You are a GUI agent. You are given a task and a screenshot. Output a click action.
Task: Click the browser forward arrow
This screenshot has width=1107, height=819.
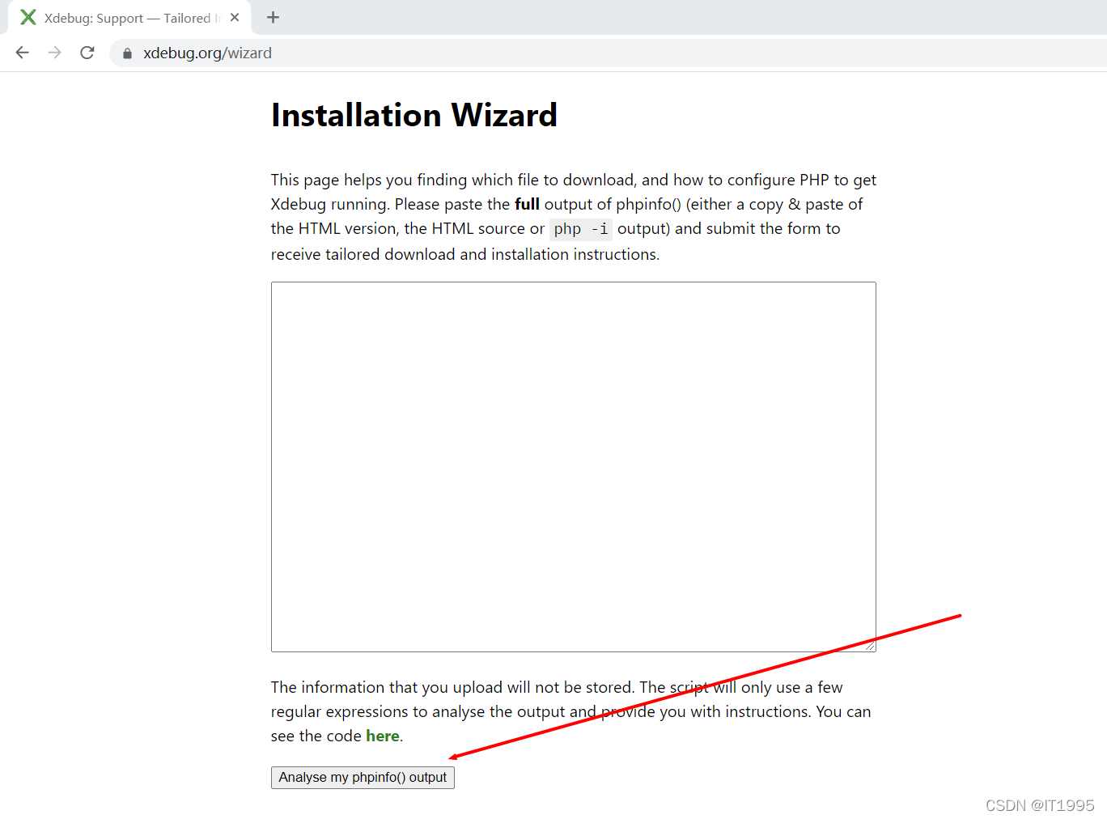55,53
